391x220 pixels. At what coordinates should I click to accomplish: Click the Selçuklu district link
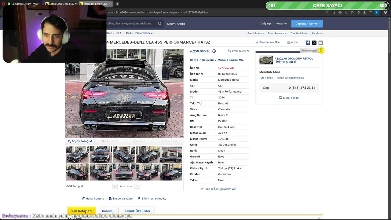(208, 60)
